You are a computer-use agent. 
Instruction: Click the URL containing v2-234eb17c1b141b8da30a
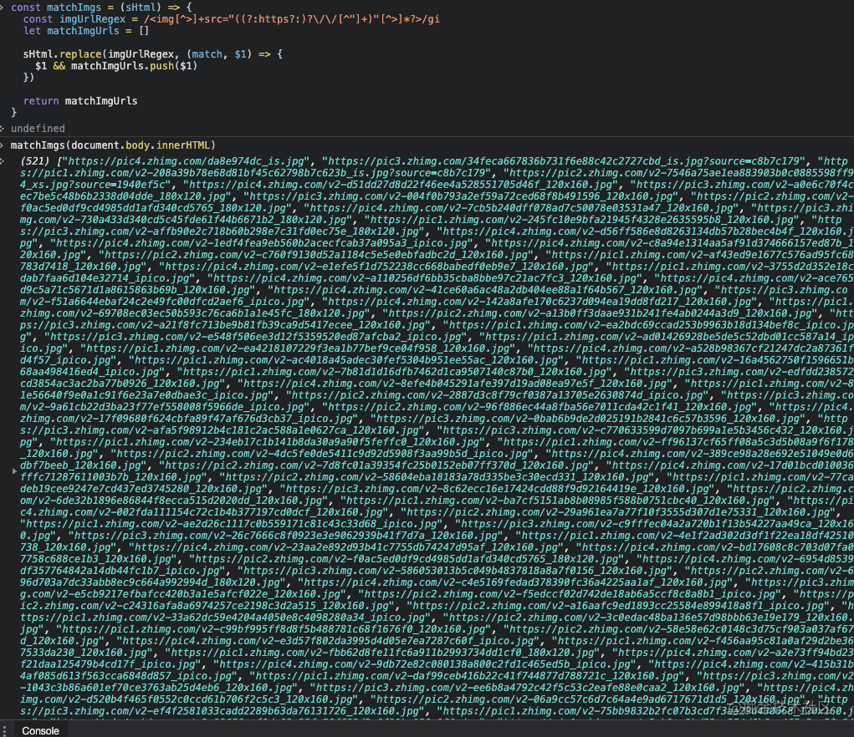268,442
